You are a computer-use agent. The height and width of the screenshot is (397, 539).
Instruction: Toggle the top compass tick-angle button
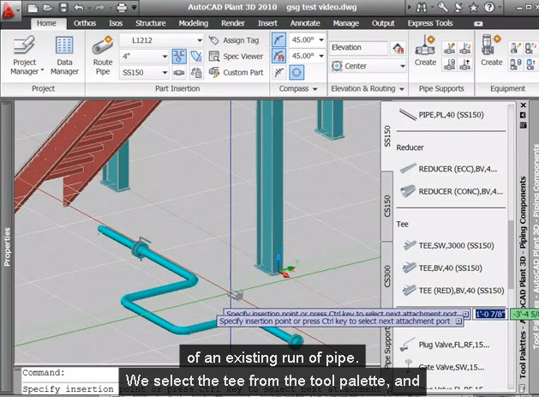278,40
